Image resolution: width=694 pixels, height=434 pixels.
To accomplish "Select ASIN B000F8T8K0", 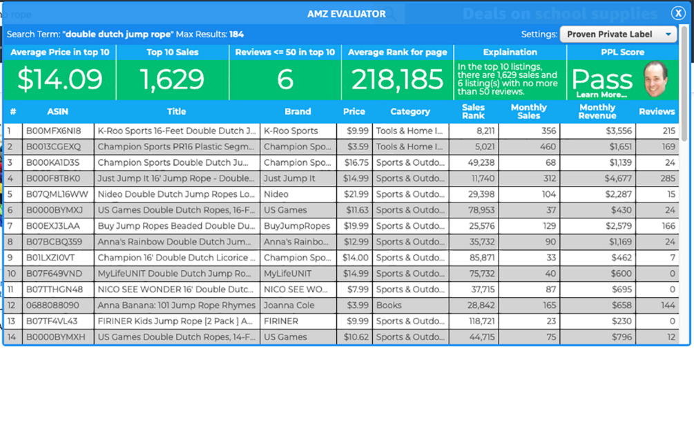I will pyautogui.click(x=53, y=178).
